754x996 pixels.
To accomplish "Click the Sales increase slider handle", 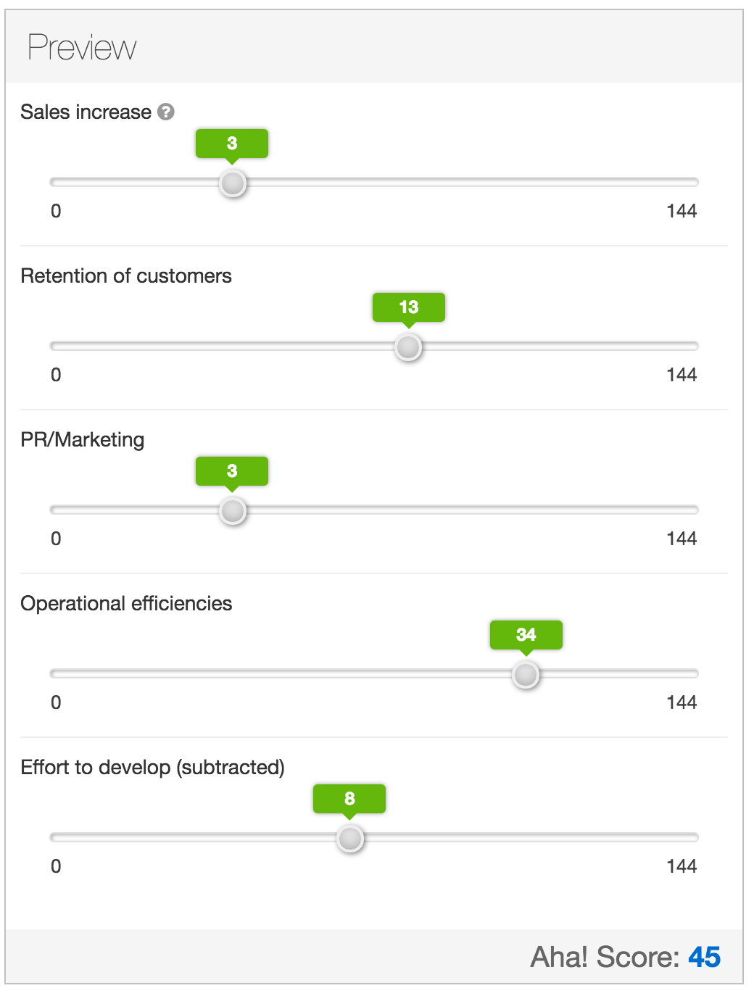I will point(233,183).
